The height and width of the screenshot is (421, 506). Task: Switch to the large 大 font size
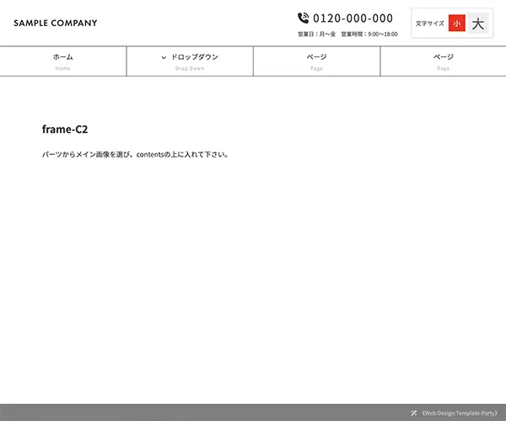coord(478,24)
